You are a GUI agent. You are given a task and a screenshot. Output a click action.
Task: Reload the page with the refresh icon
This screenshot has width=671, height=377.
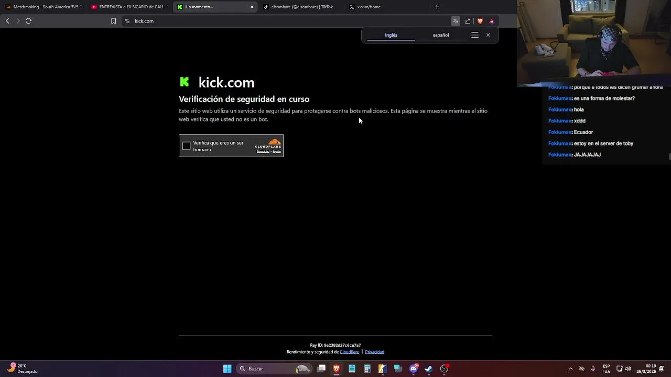[x=29, y=21]
